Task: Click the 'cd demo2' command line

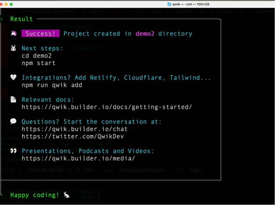Action: pyautogui.click(x=36, y=56)
